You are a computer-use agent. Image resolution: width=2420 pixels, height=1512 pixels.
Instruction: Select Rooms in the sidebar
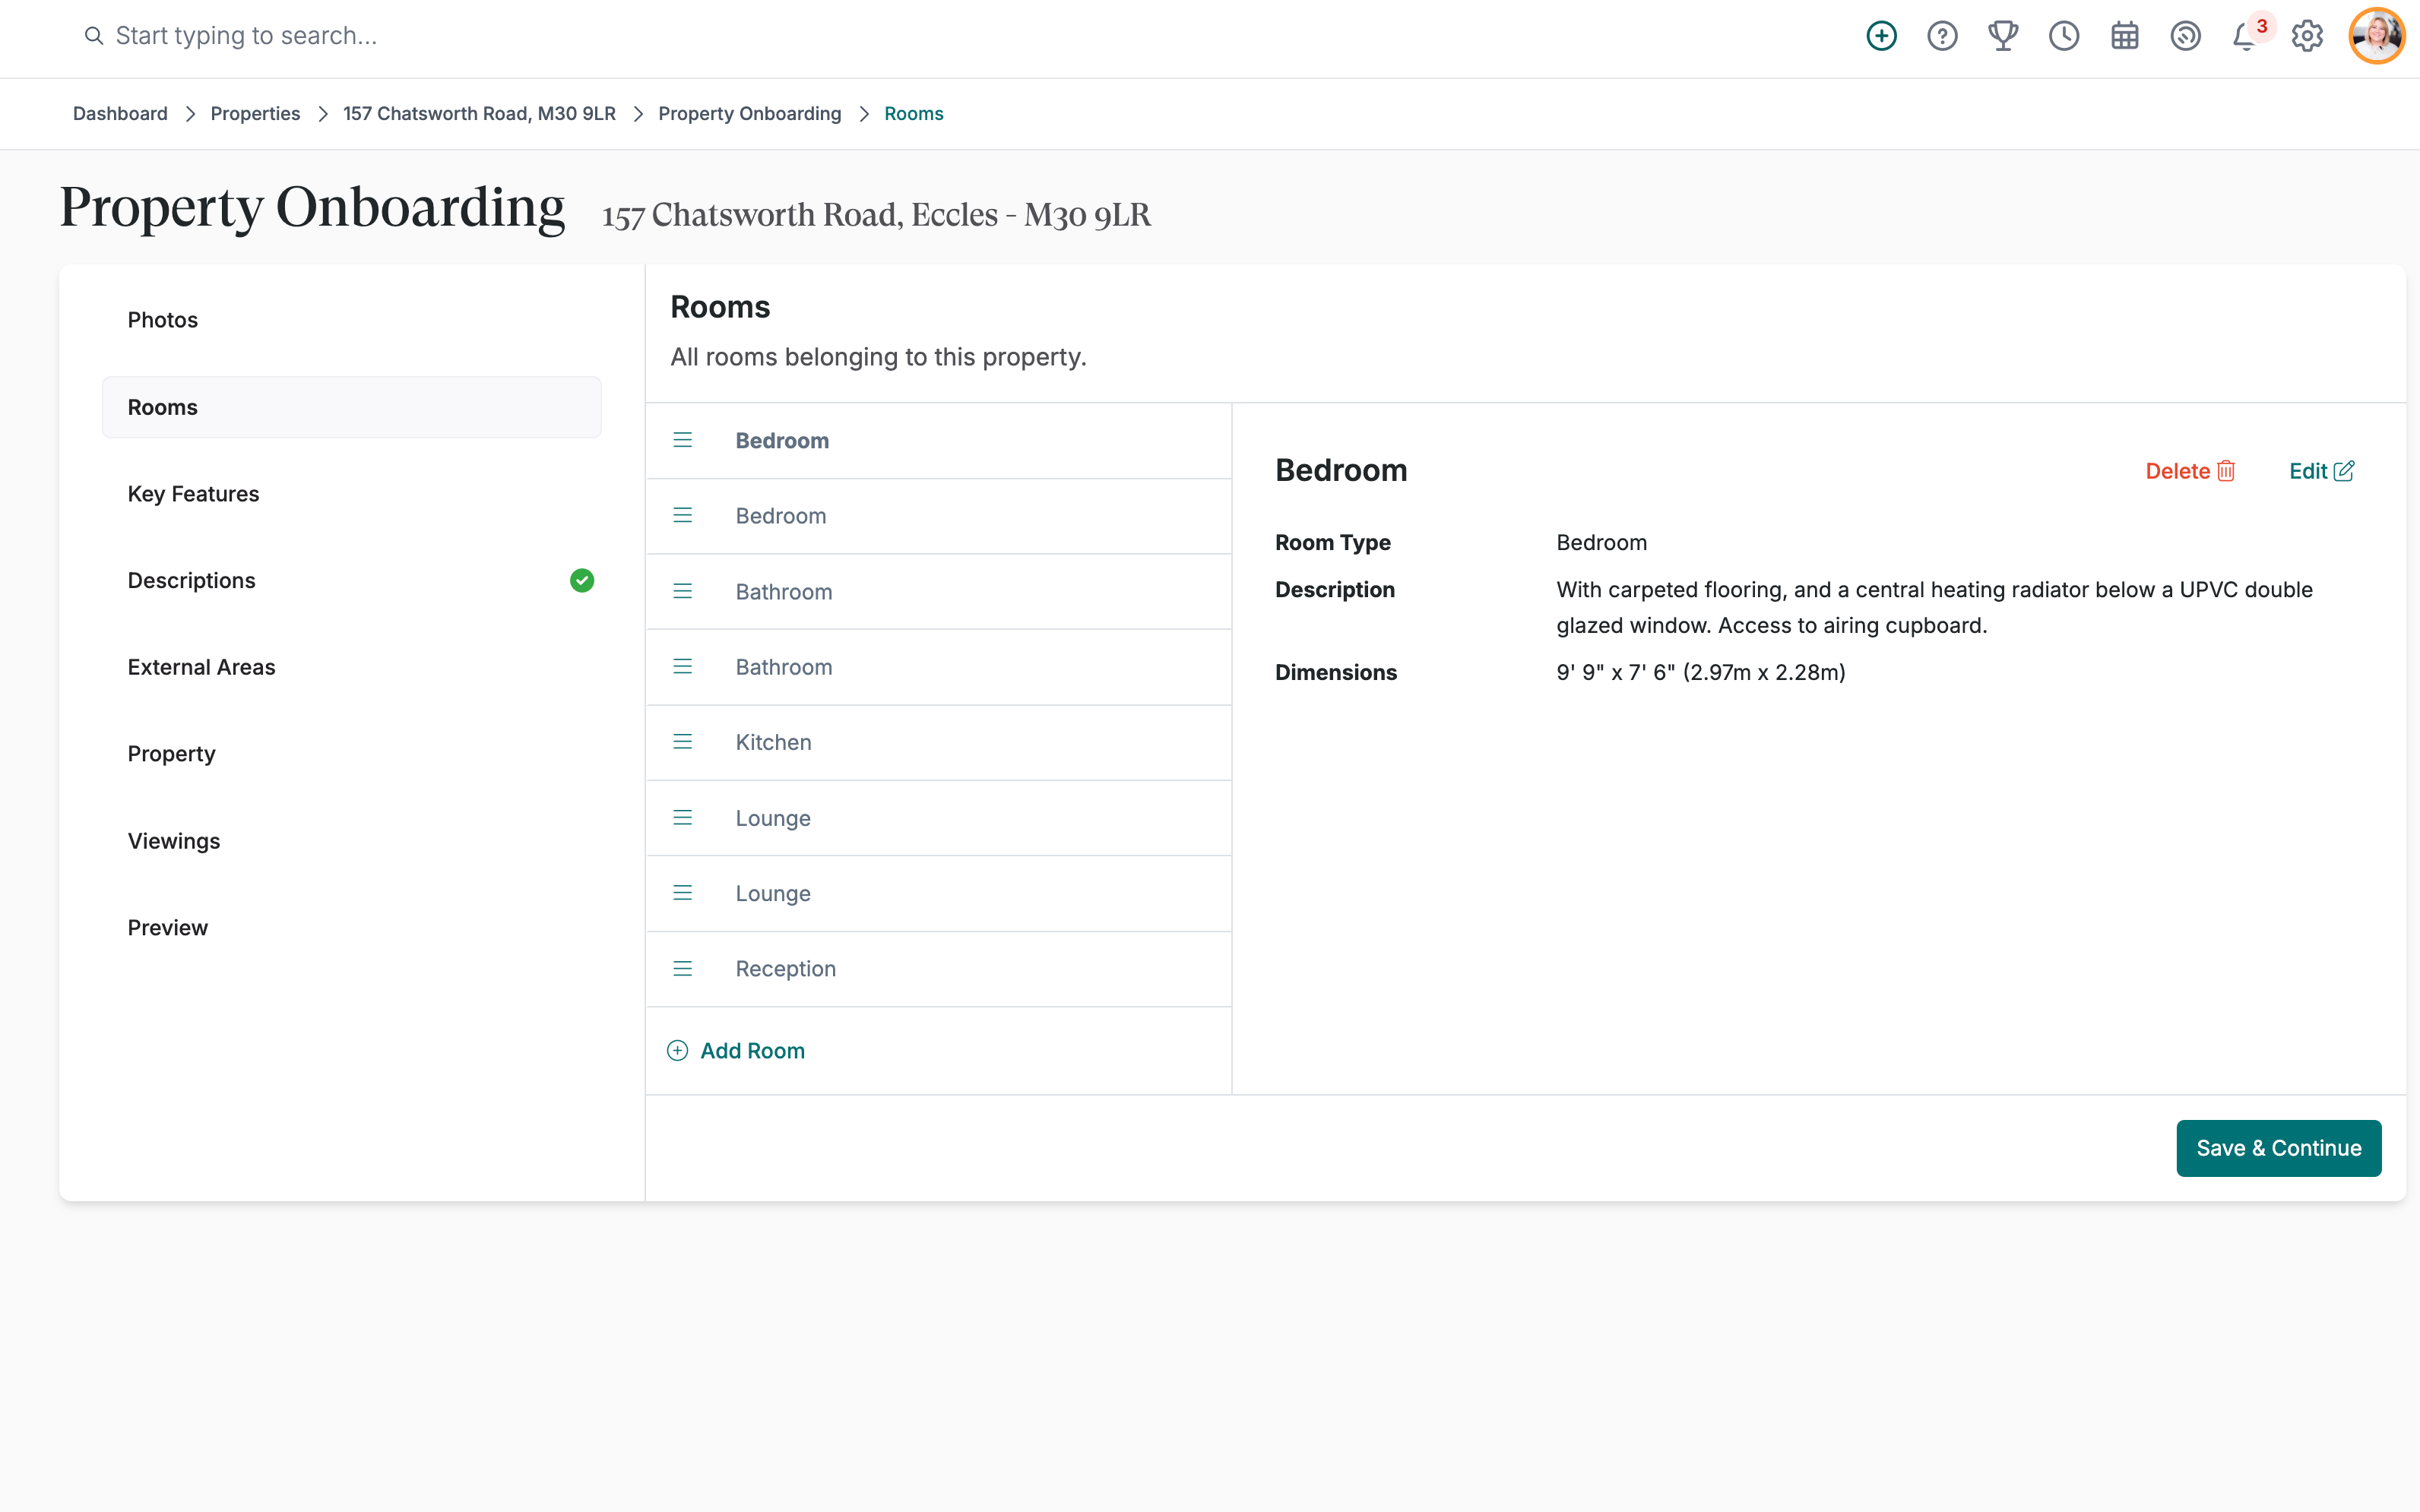tap(352, 407)
